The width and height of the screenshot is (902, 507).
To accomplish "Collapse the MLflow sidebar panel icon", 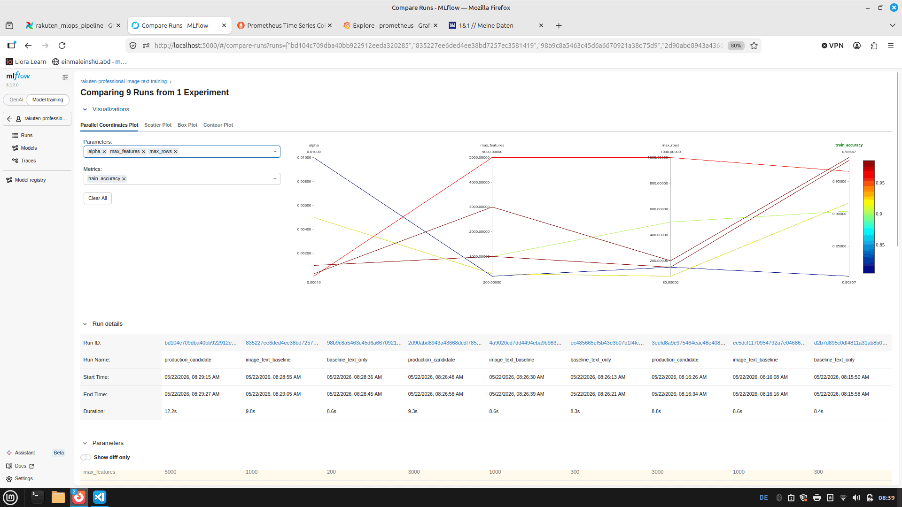I will (x=65, y=77).
